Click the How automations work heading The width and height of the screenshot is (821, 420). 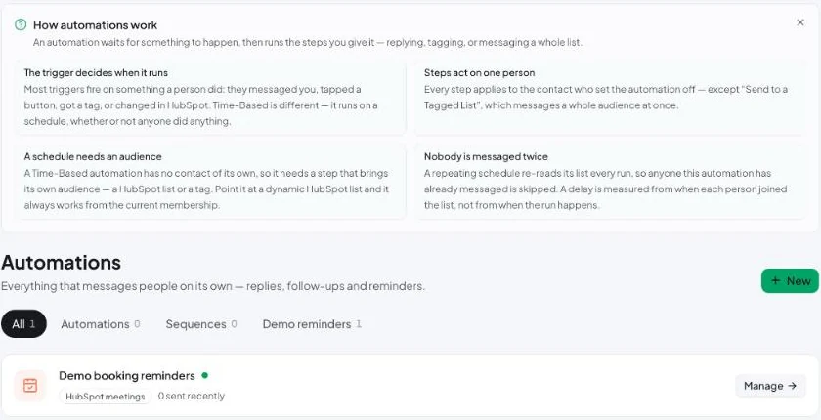click(x=96, y=24)
